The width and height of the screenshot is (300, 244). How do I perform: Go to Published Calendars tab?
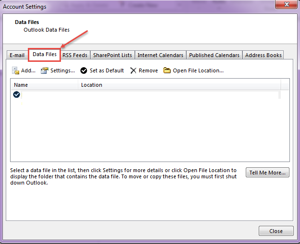tap(214, 55)
